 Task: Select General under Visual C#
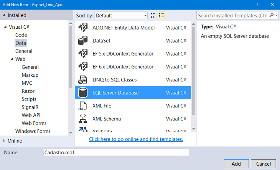[x=24, y=51]
